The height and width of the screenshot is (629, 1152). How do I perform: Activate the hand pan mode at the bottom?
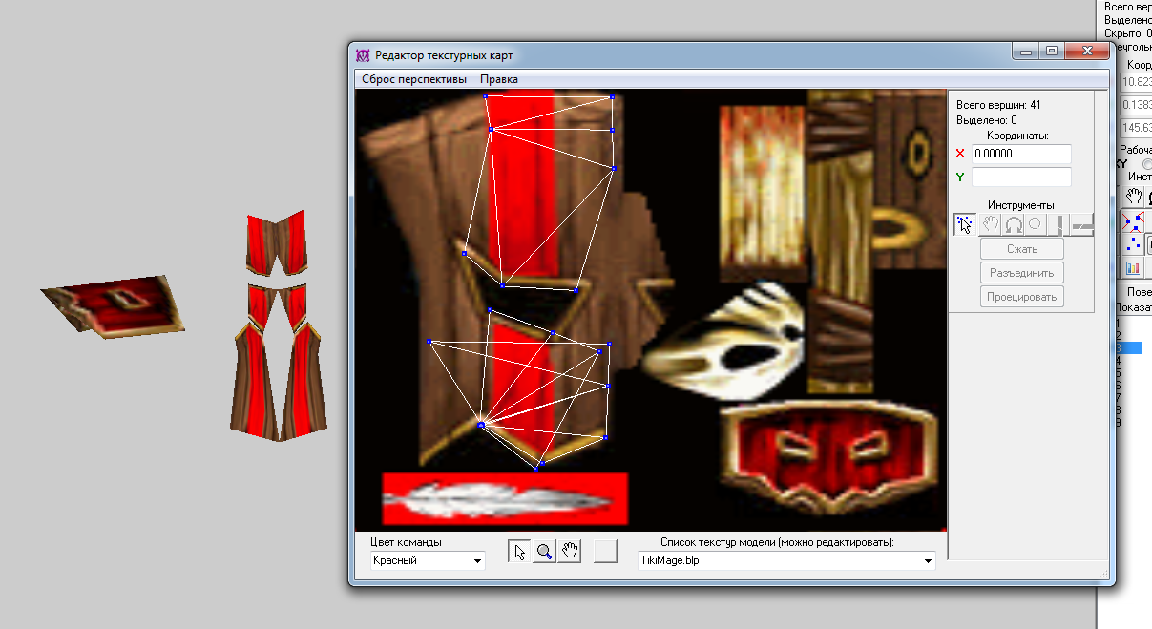click(x=569, y=551)
